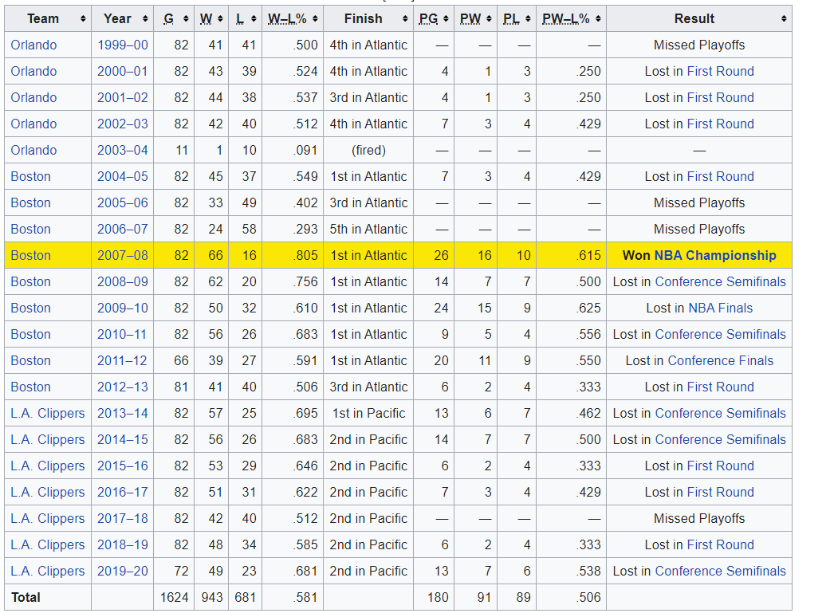Open L.A. Clippers link in 2013–14 row
Image resolution: width=834 pixels, height=613 pixels.
coord(47,414)
